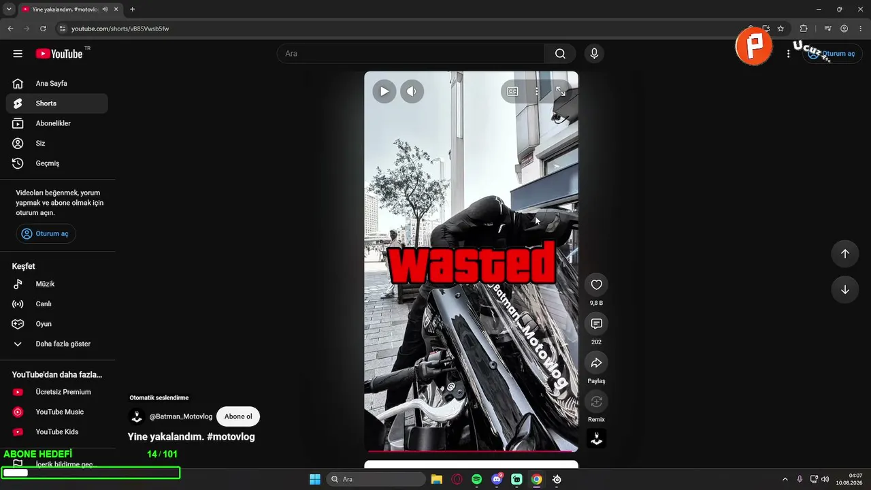Mute the Shorts video volume

(412, 91)
